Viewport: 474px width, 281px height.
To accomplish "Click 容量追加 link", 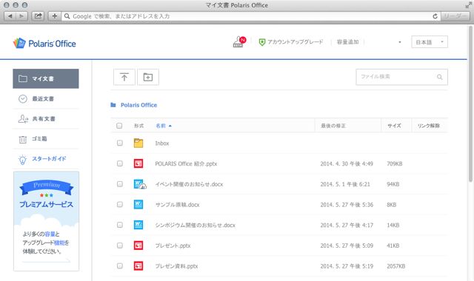I will (x=347, y=42).
